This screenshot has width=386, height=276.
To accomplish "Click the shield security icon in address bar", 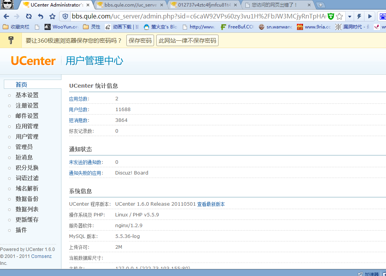I will tap(65, 17).
